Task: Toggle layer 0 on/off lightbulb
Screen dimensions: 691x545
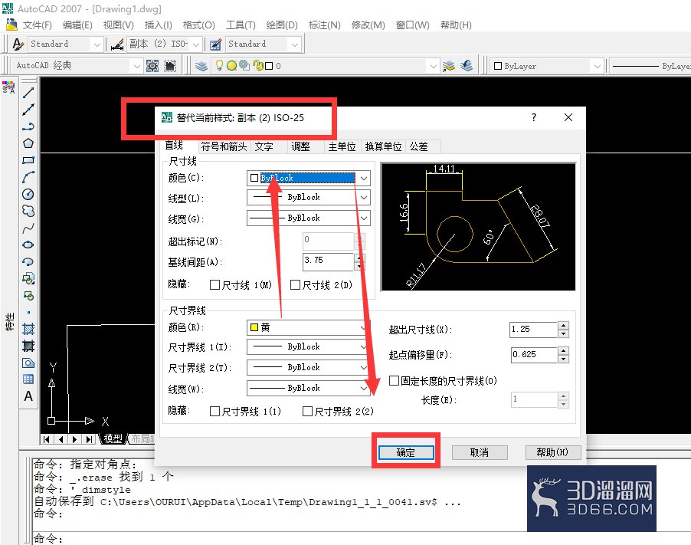Action: coord(219,66)
